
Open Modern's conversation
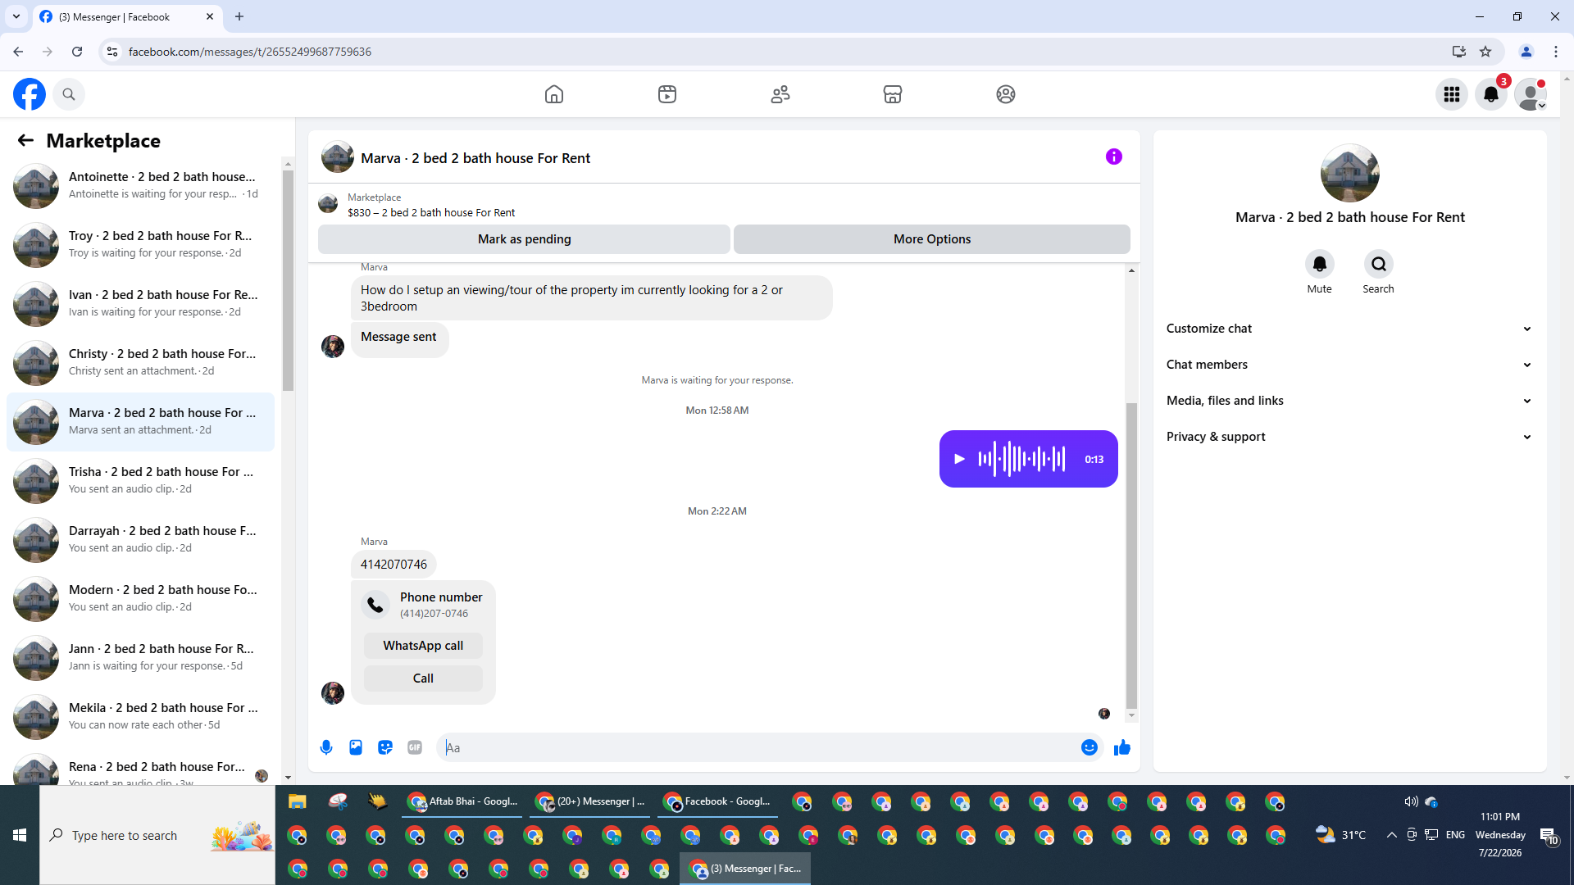141,598
